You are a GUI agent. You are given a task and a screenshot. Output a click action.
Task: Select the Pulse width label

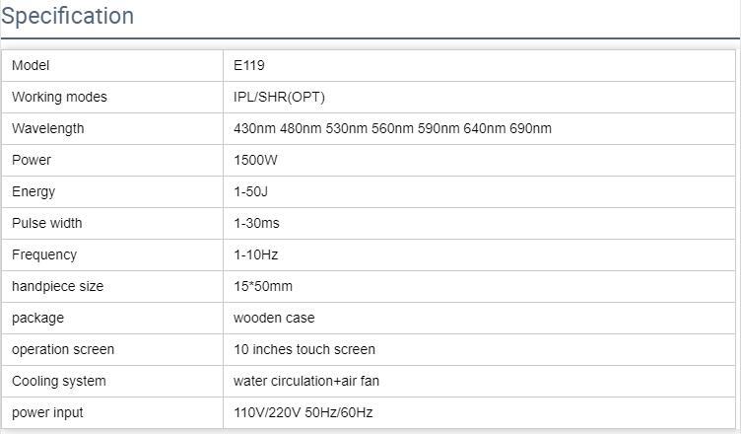[x=47, y=223]
